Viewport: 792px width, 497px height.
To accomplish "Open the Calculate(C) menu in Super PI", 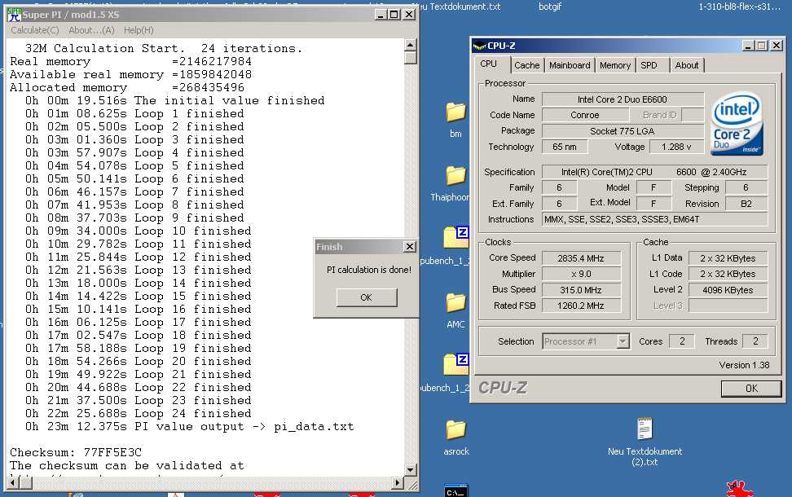I will [35, 30].
